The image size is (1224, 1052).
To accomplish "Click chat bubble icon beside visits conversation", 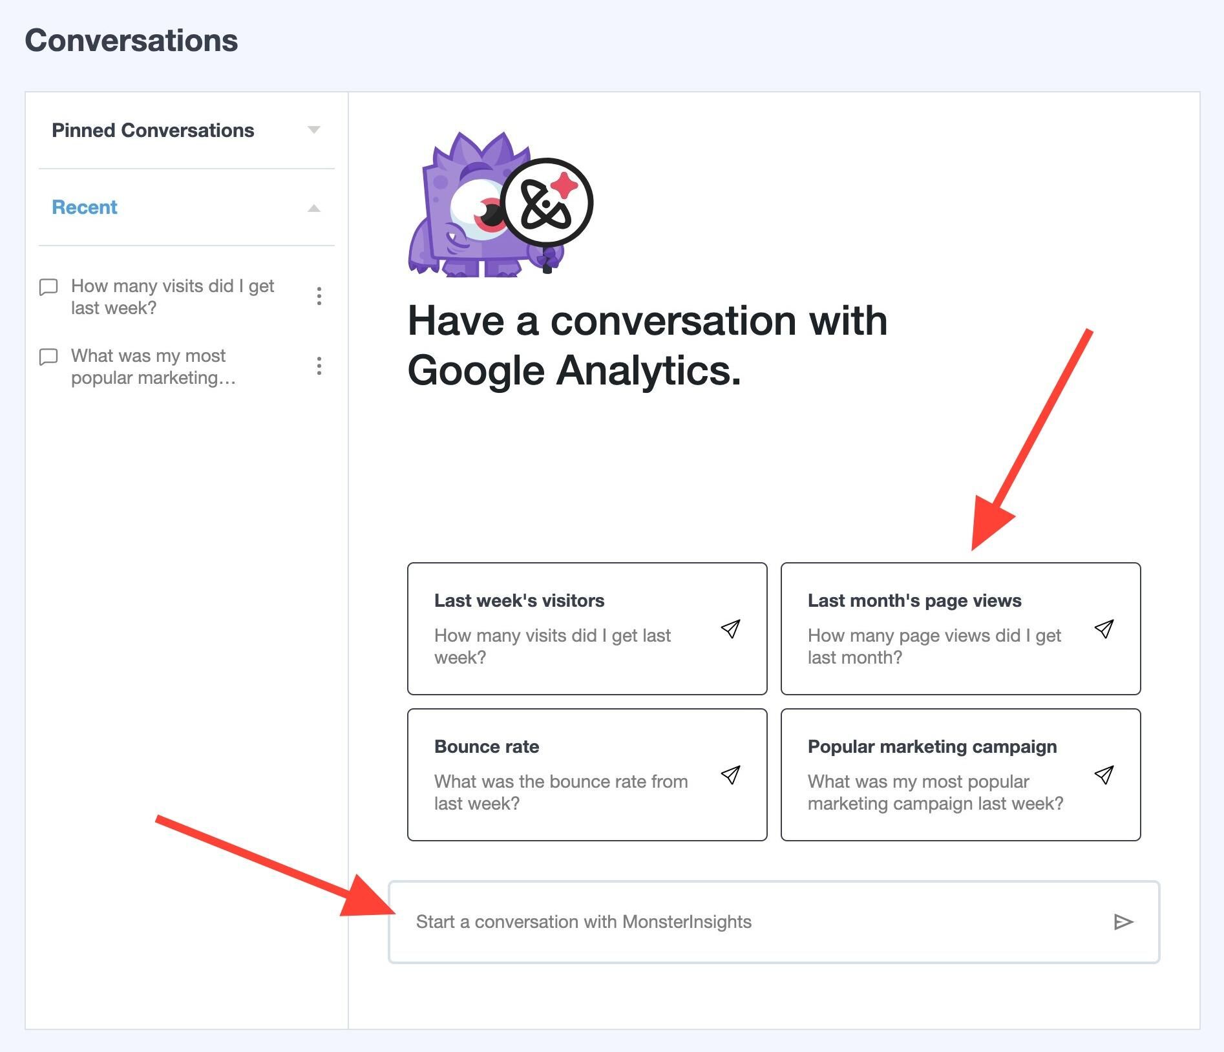I will [48, 287].
